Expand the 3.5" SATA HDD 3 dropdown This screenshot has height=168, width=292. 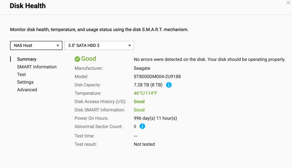click(x=99, y=45)
